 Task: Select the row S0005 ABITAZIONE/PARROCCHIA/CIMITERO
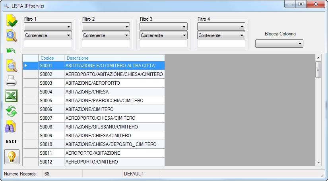(x=94, y=100)
